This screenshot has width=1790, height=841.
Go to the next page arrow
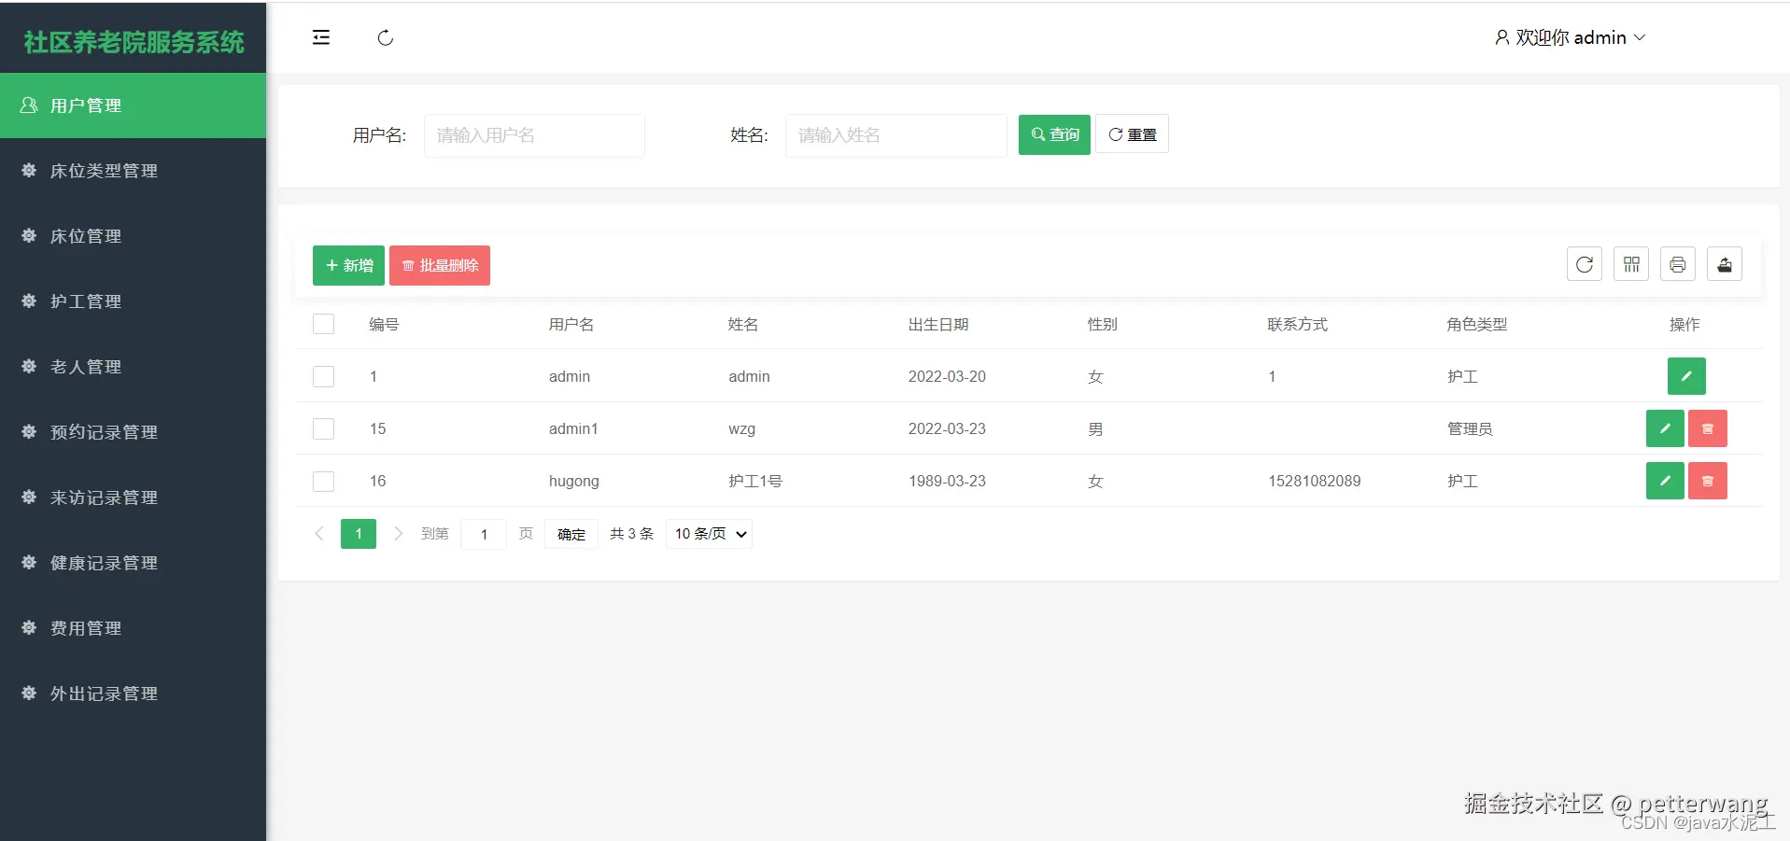(x=398, y=534)
